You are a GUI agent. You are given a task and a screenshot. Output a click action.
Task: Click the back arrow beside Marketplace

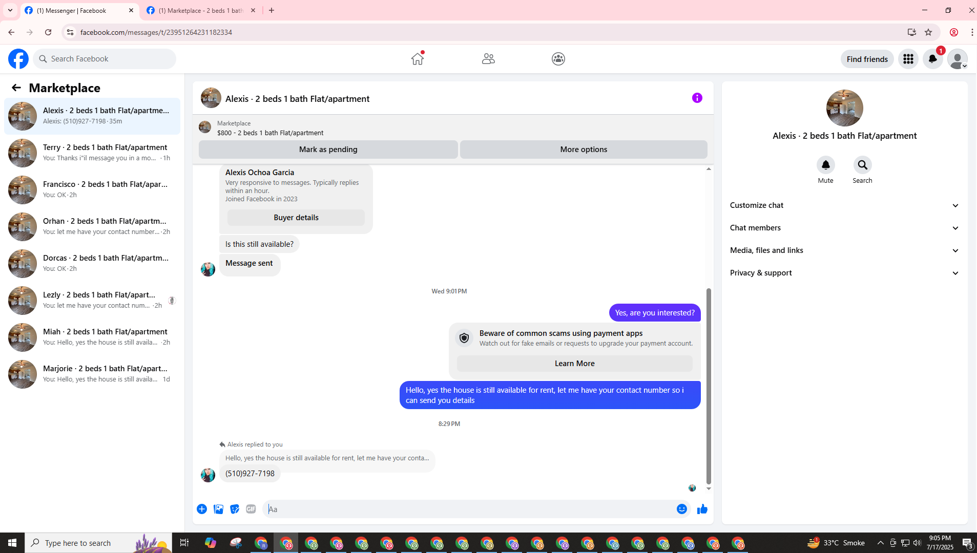[16, 88]
